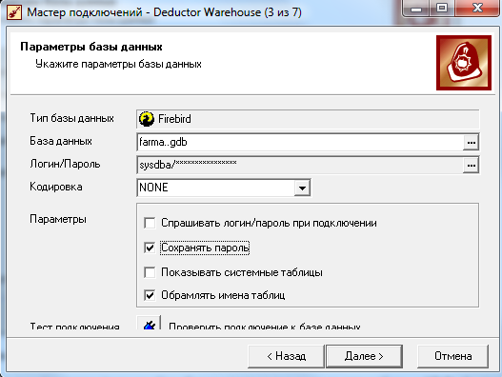The height and width of the screenshot is (377, 502).
Task: Click the Firebird database type field
Action: 308,119
